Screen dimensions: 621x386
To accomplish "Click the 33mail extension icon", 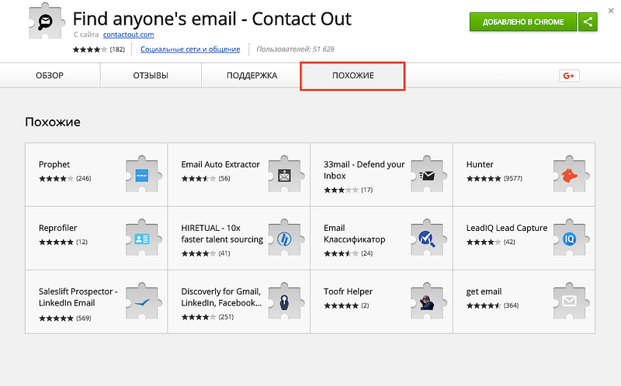I will 428,174.
